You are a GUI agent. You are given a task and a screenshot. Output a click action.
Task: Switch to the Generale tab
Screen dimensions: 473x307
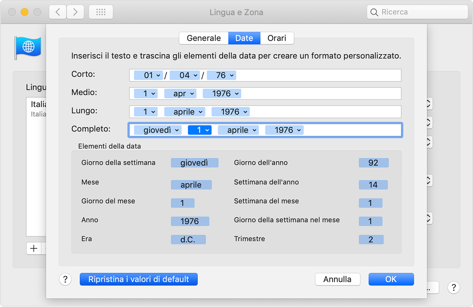[203, 38]
